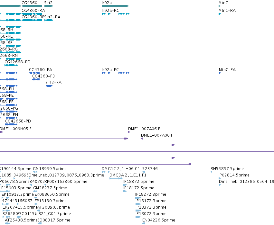Click the 474443 EST label

coord(9,201)
